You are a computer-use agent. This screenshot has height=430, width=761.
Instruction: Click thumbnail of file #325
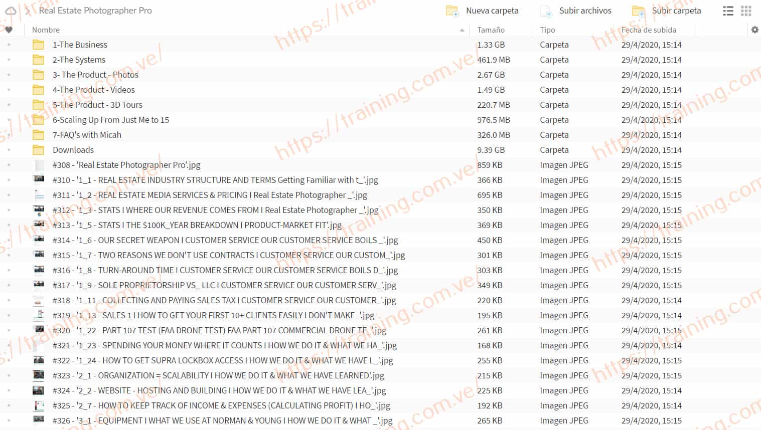[39, 405]
